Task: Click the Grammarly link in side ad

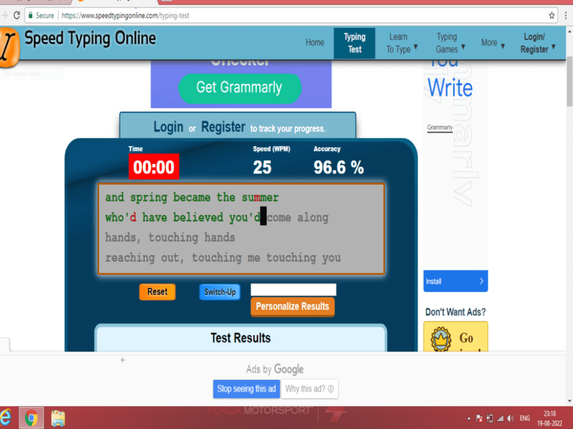Action: tap(439, 128)
